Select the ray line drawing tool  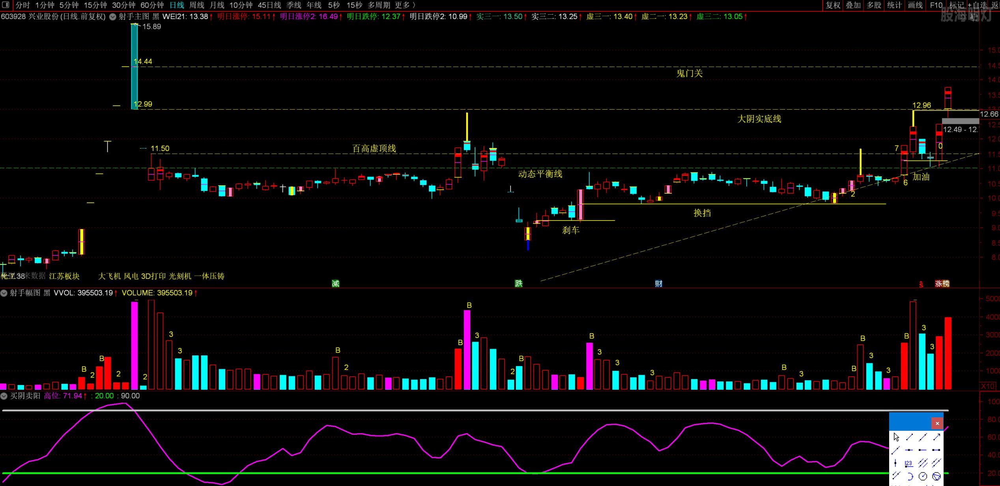pyautogui.click(x=896, y=450)
